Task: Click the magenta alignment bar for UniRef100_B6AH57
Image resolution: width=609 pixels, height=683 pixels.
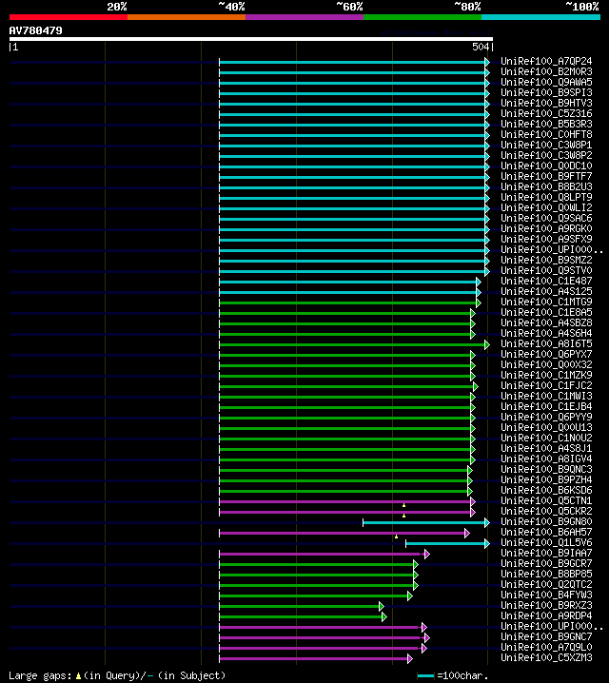Action: coord(344,533)
